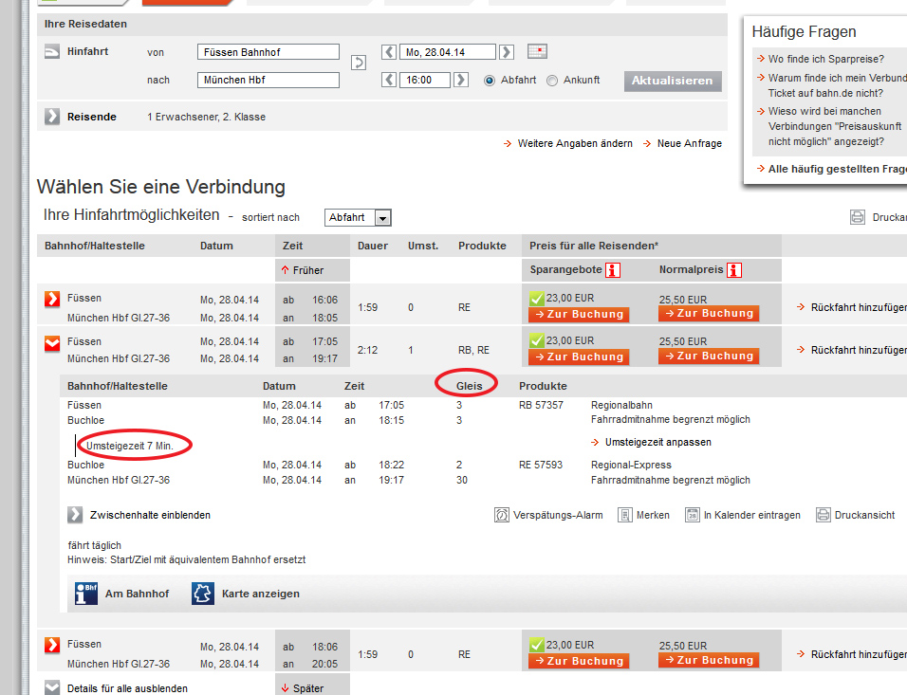Book the 25,50 EUR Normalpreis for 17:05 connection

709,357
